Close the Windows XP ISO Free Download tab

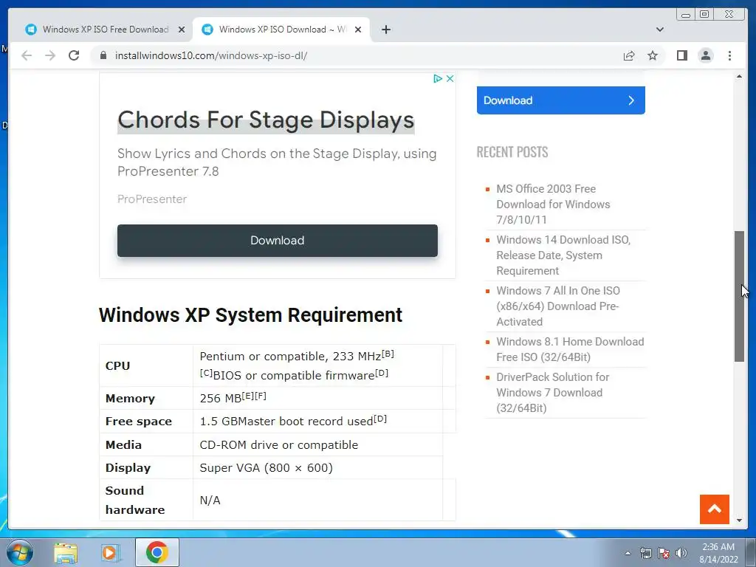(182, 30)
